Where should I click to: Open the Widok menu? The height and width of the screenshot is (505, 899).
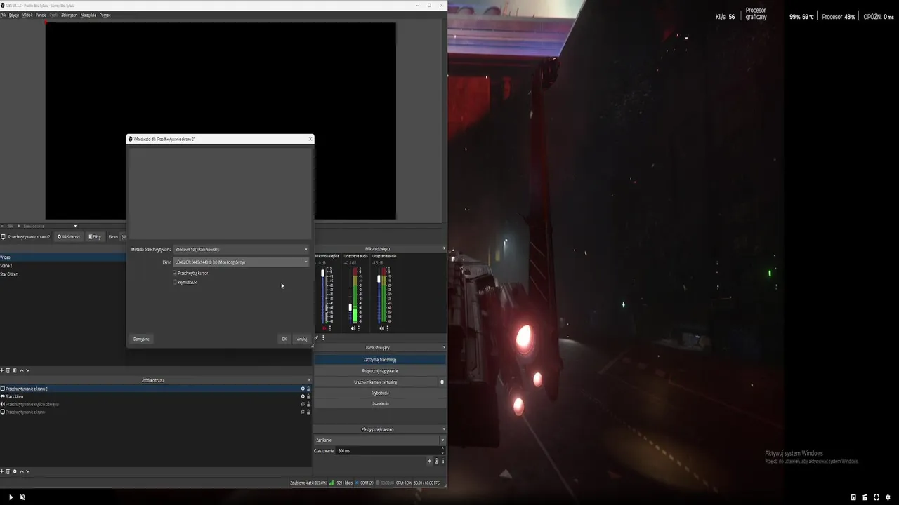click(27, 15)
